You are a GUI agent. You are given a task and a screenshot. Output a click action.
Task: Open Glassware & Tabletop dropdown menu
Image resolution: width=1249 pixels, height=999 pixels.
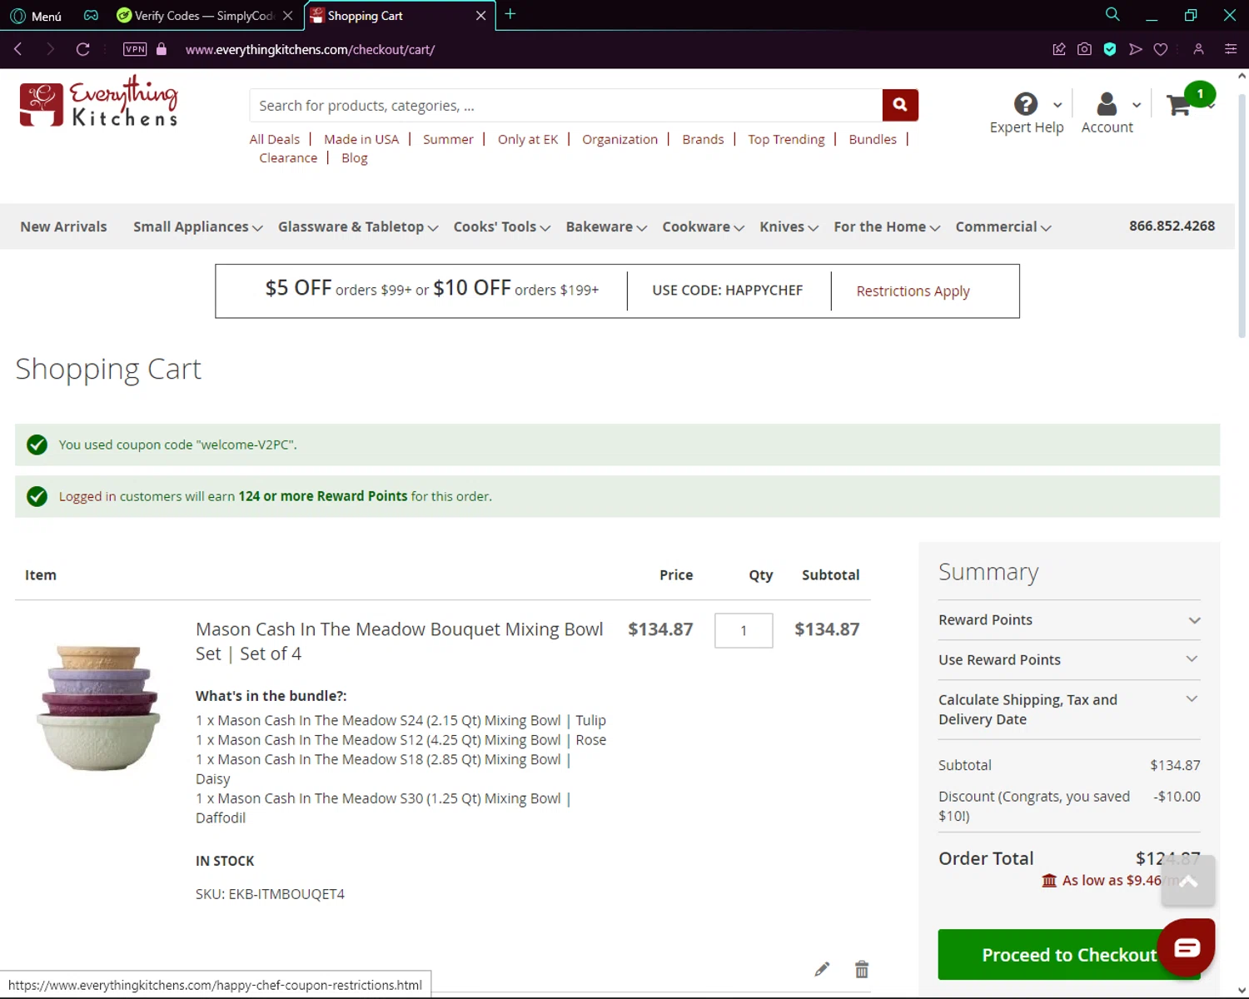[x=358, y=226]
